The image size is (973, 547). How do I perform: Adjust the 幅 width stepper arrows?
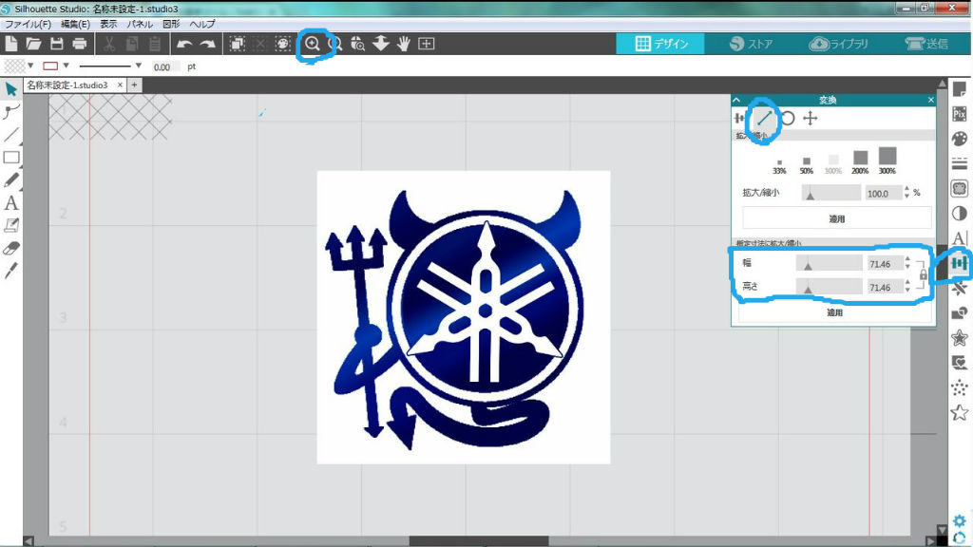(x=907, y=264)
